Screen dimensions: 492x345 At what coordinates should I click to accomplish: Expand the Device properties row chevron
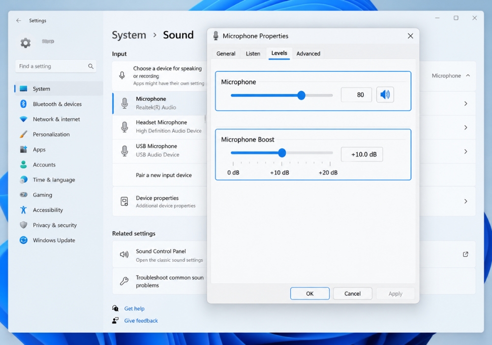pos(465,201)
